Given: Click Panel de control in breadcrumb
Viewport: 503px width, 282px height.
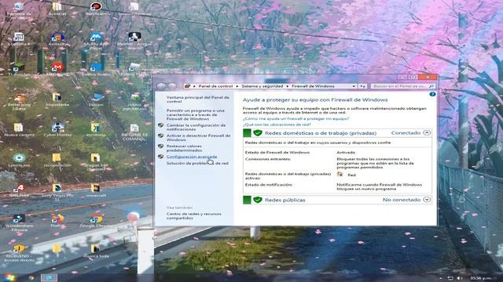Looking at the screenshot, I should [215, 86].
